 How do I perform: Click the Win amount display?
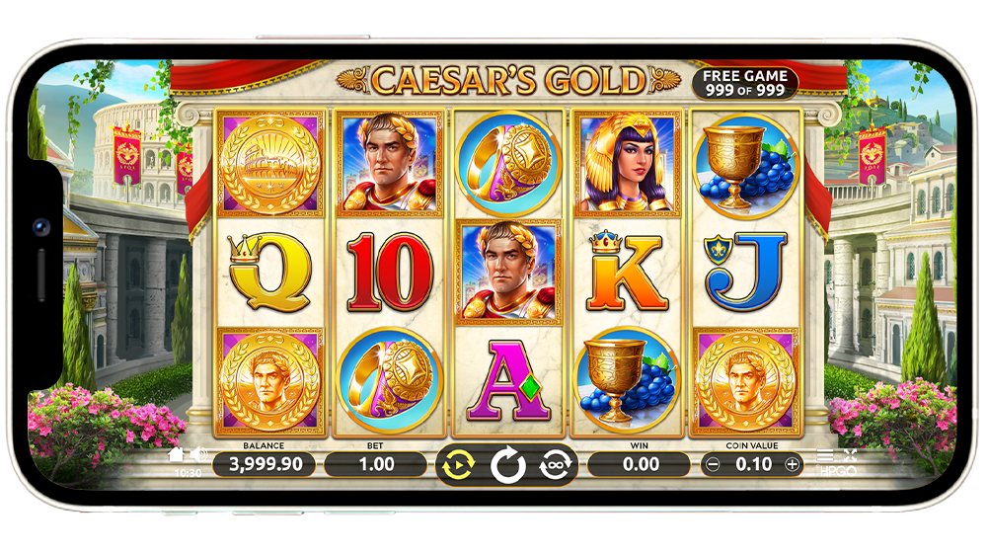(639, 465)
